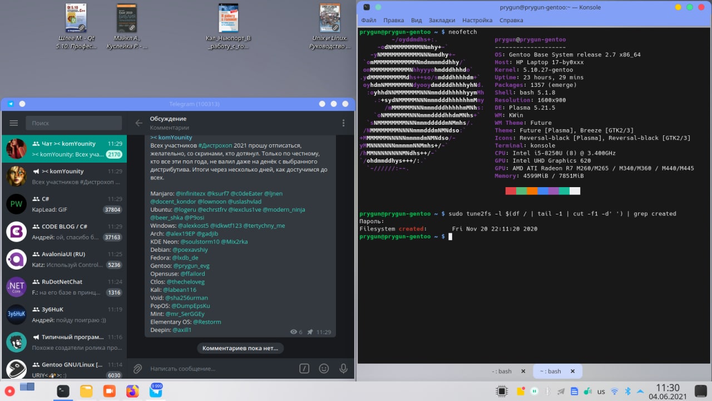
Task: Open @sha256urman mention under Void
Action: point(186,298)
